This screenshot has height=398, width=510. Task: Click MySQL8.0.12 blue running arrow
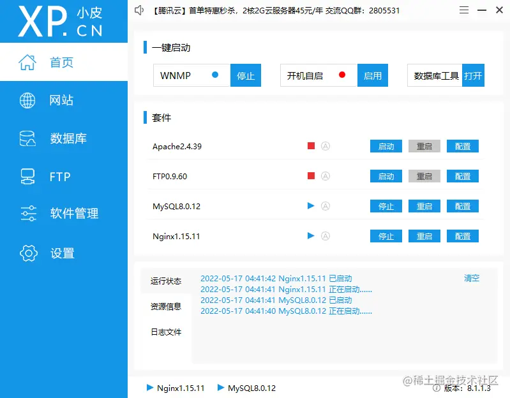point(311,205)
